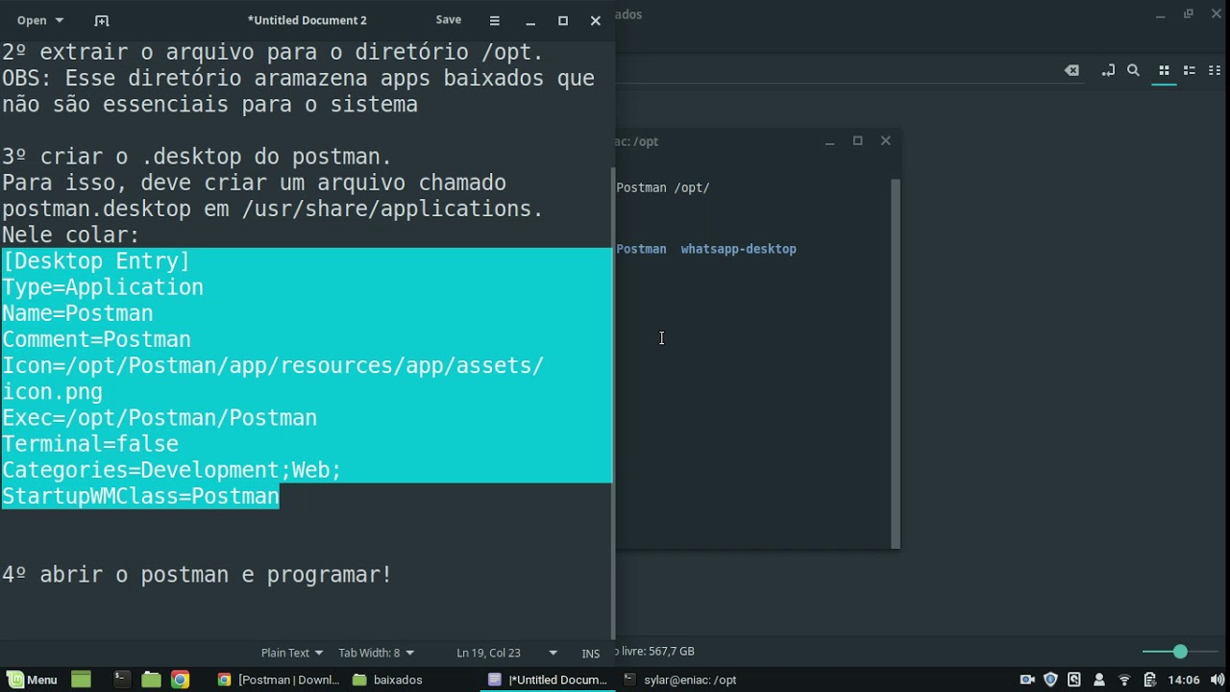Open the Tab Width: 8 dropdown
This screenshot has width=1230, height=692.
(x=377, y=653)
